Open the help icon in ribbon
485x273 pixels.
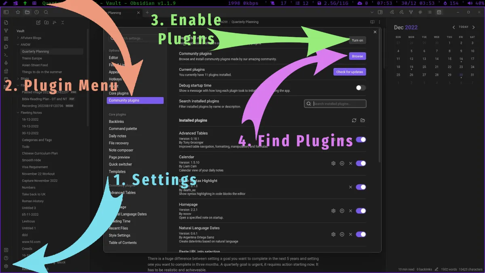(6, 258)
